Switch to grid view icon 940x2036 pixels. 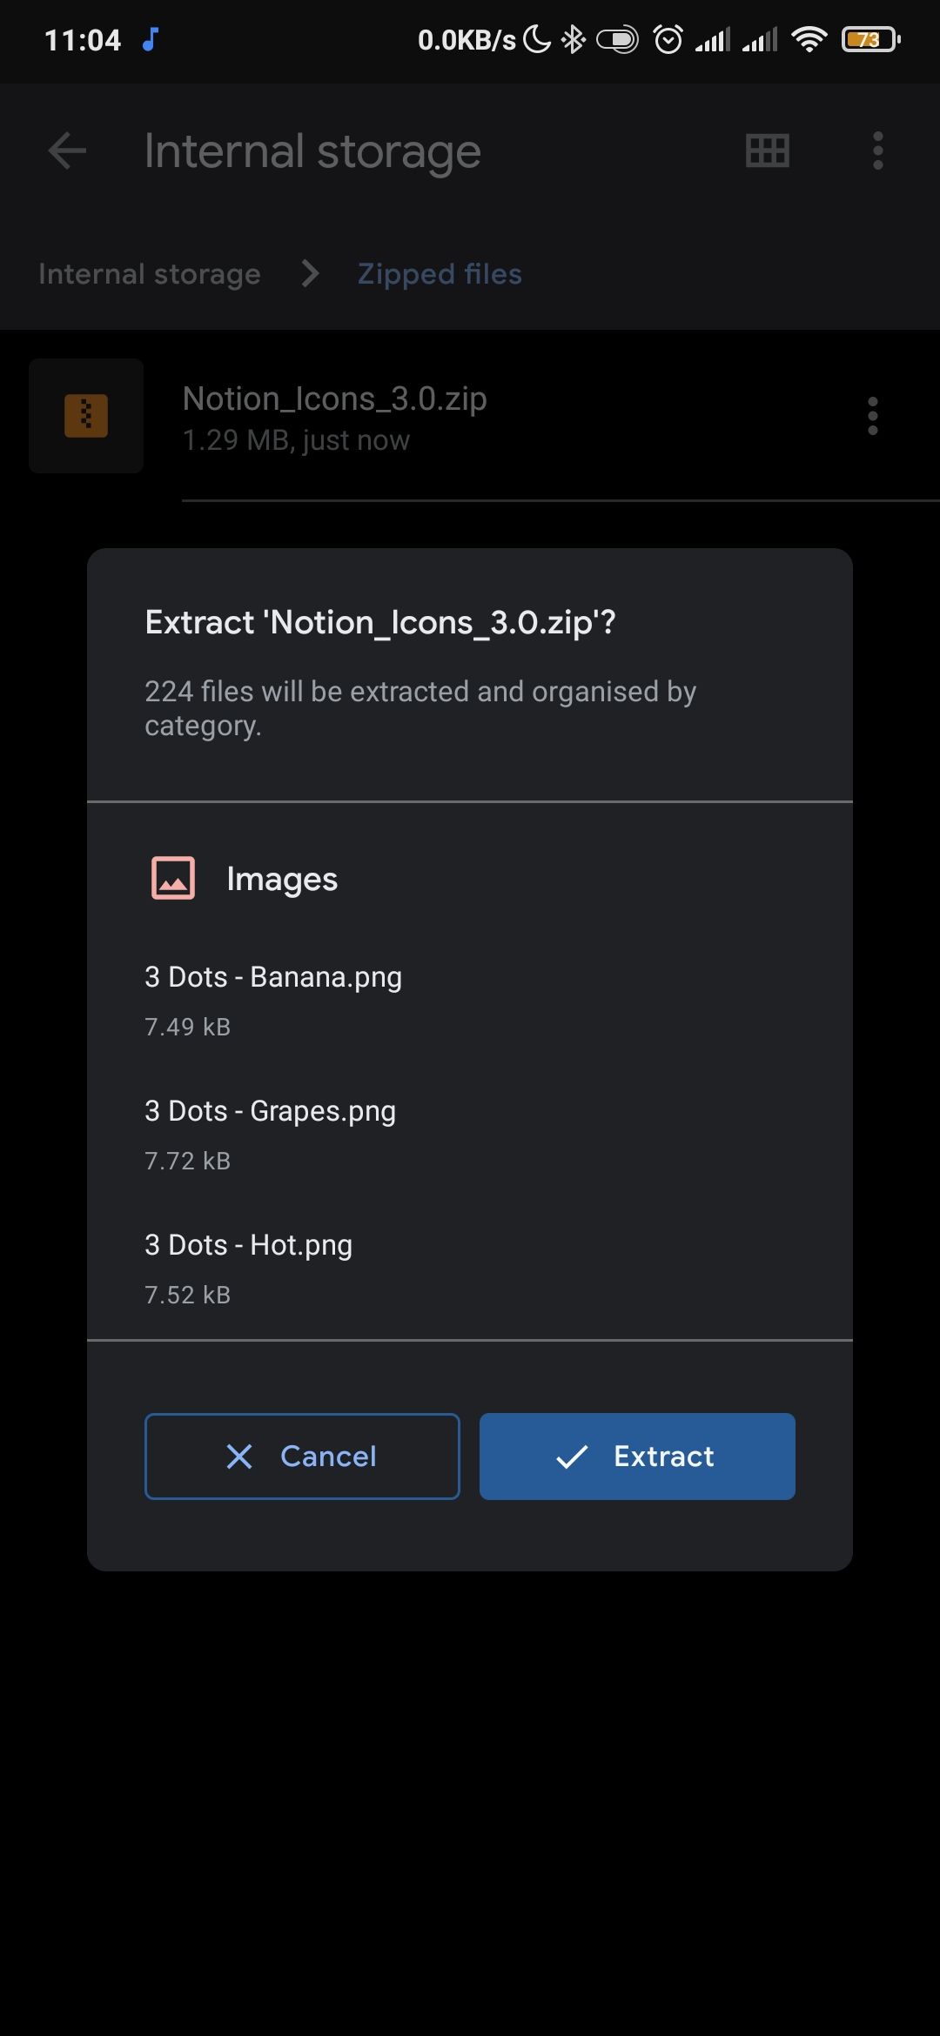(x=767, y=151)
